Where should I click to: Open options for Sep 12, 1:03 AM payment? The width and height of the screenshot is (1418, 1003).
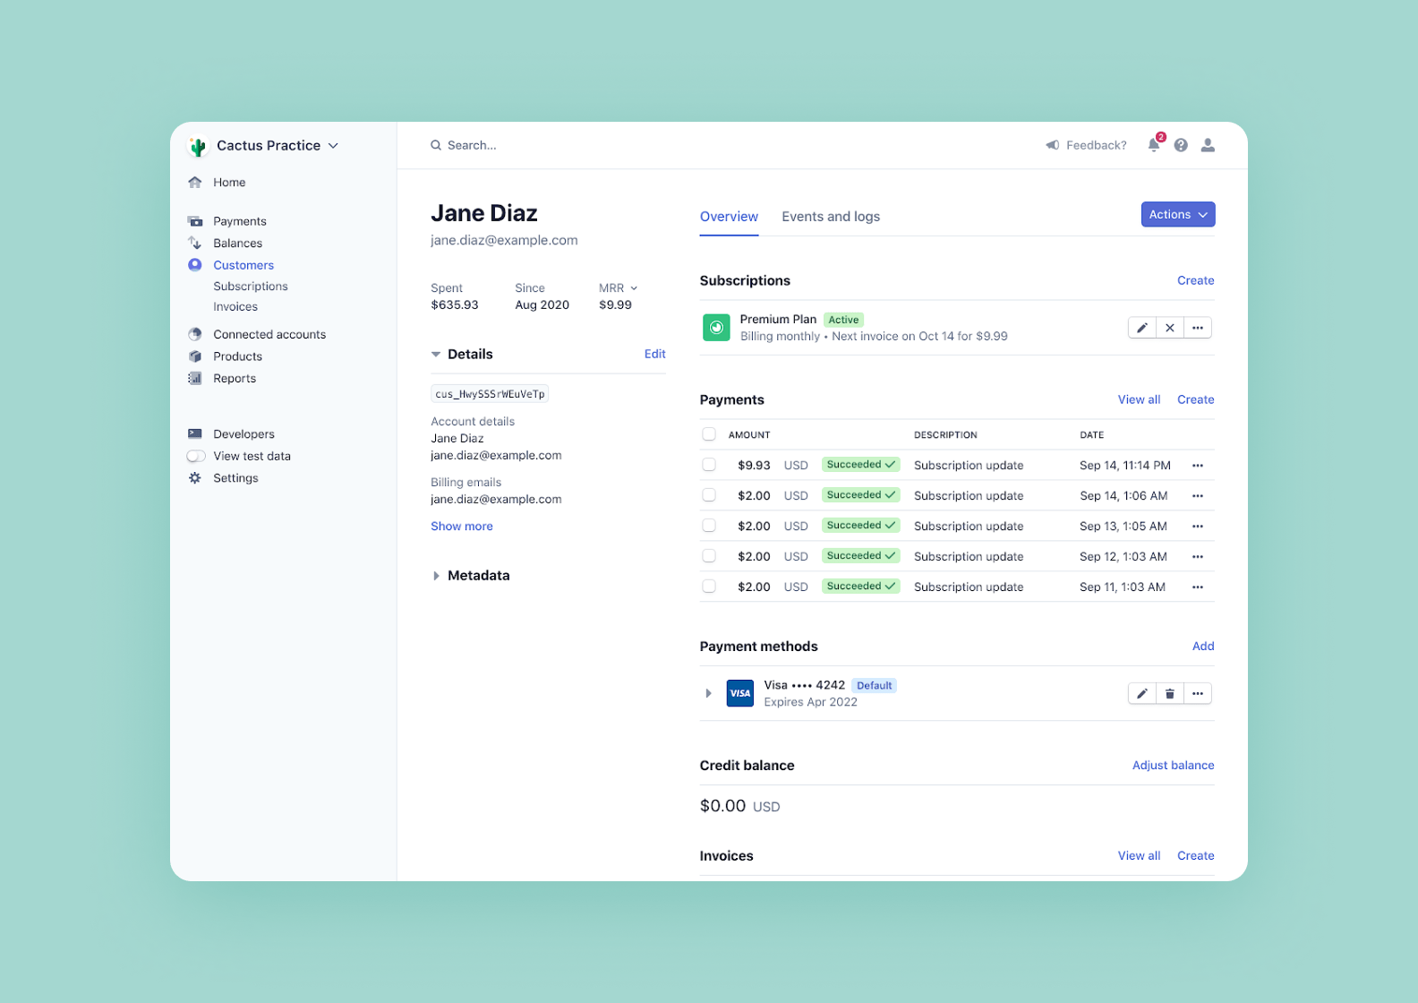[1198, 557]
